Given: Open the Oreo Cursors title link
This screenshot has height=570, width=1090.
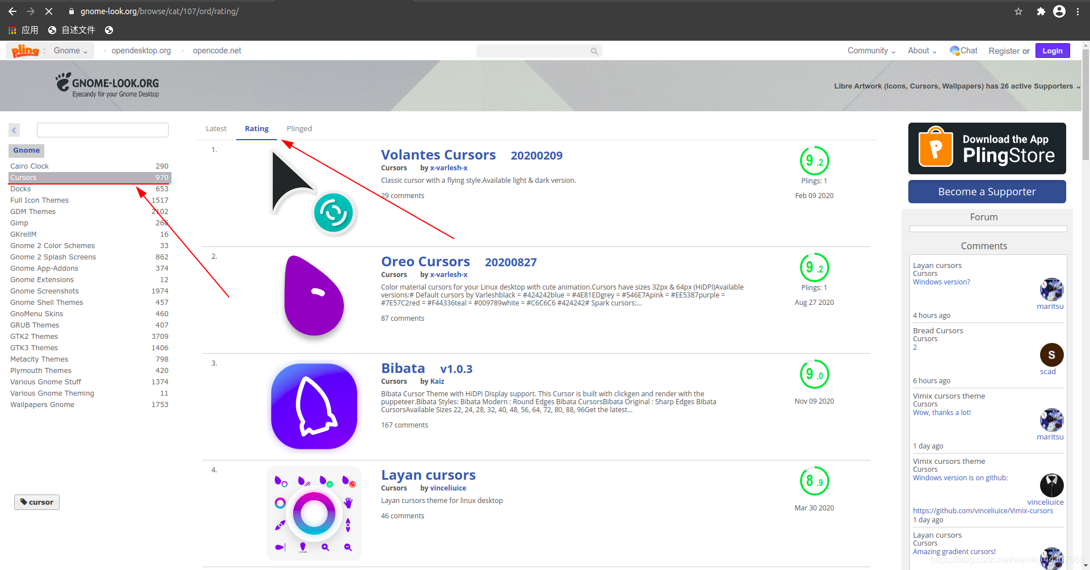Looking at the screenshot, I should click(425, 262).
